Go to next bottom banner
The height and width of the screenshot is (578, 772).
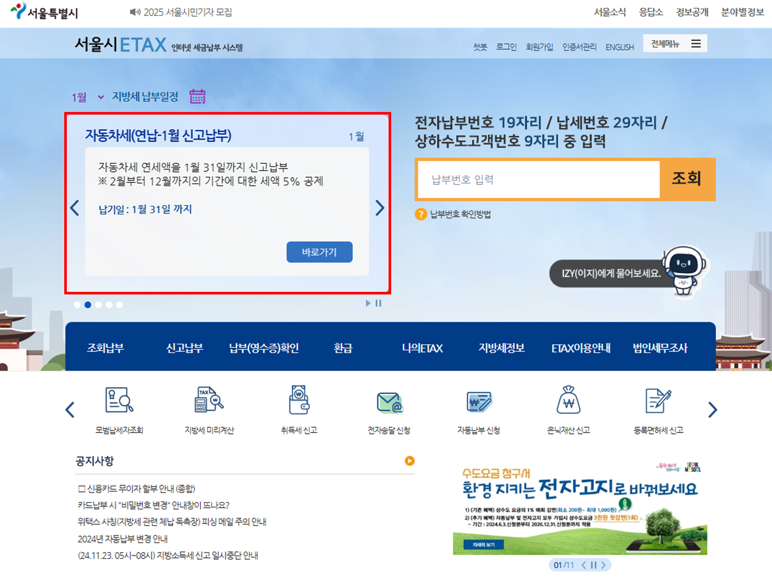tap(603, 565)
